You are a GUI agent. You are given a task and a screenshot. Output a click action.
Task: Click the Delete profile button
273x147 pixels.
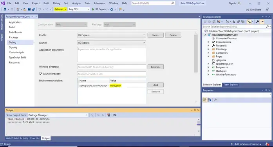pos(173,35)
